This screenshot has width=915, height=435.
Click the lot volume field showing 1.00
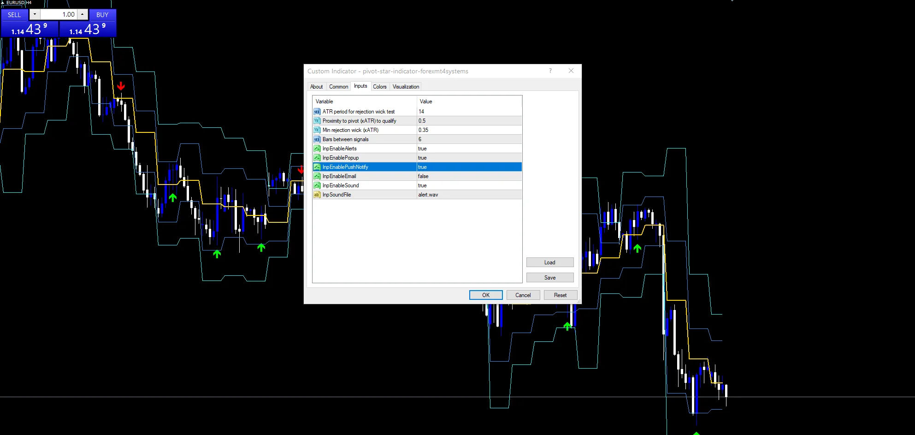pyautogui.click(x=59, y=14)
